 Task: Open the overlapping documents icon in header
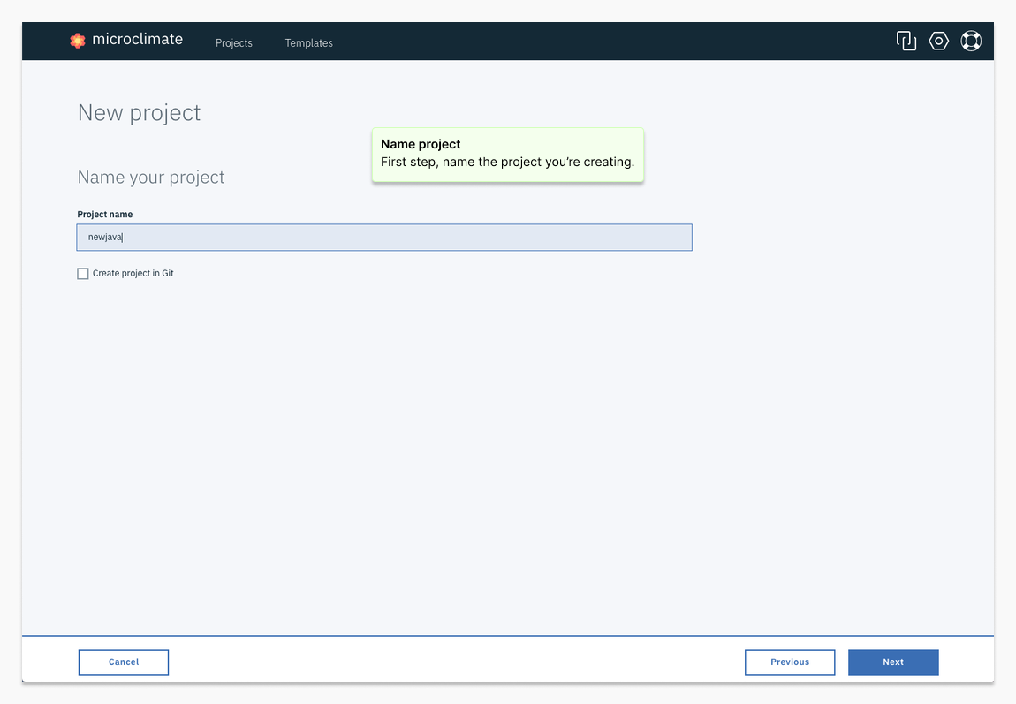pos(906,41)
